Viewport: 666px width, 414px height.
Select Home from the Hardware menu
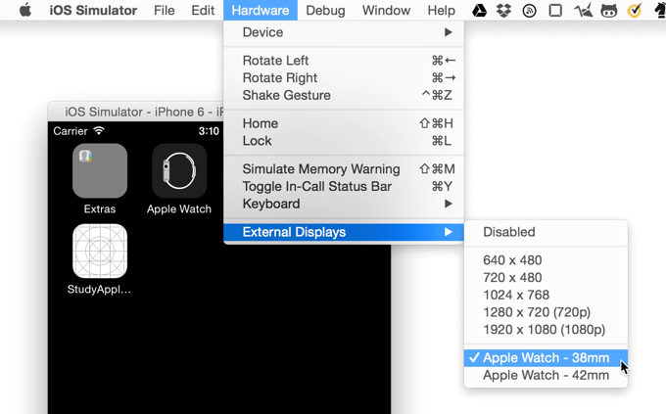344,123
